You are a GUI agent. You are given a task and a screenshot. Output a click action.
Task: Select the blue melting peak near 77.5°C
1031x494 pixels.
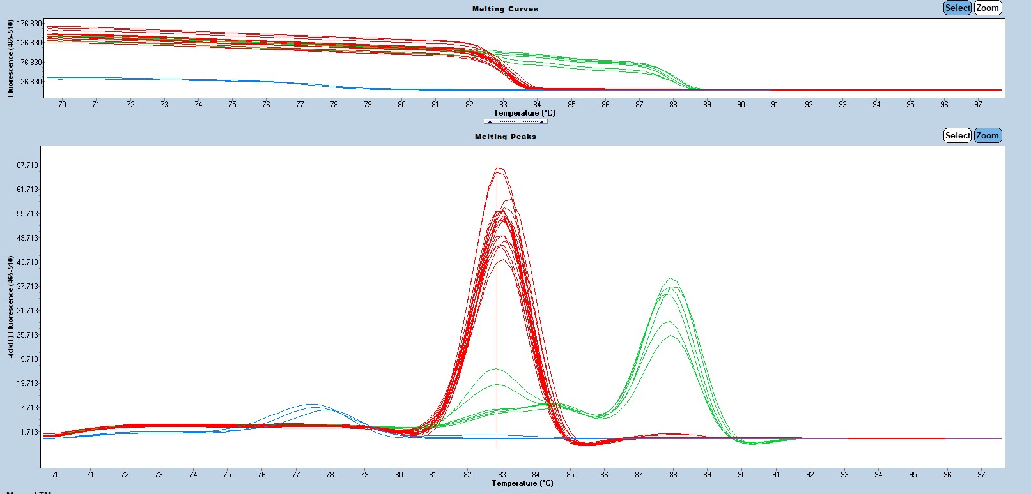pos(311,405)
